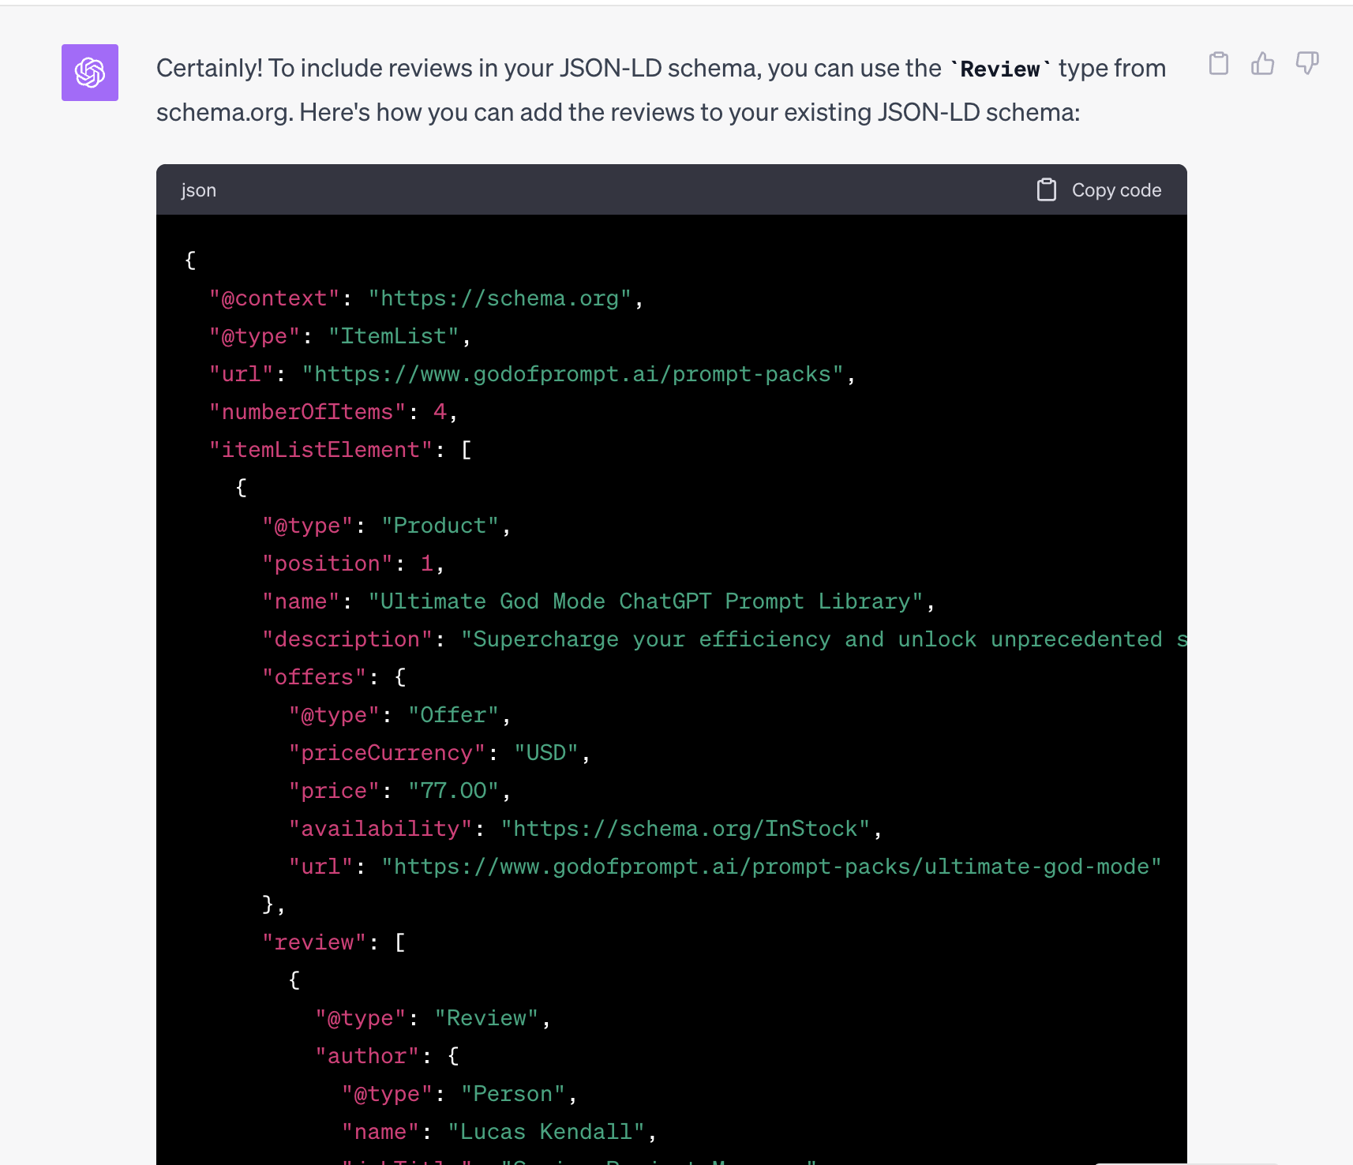Click the "position" key
Viewport: 1353px width, 1165px height.
click(x=328, y=564)
